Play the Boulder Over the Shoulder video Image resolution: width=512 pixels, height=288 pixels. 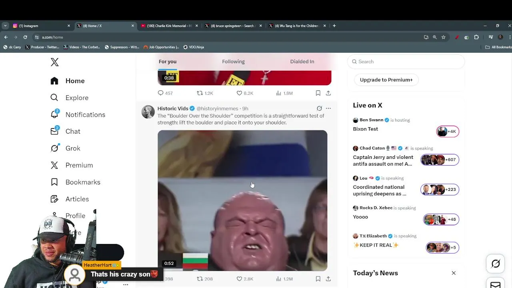pyautogui.click(x=242, y=200)
